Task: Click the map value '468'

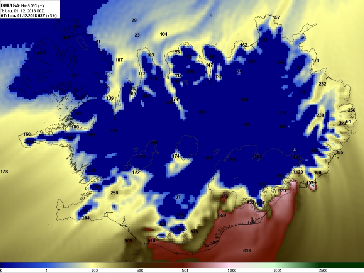Action: coord(317,173)
